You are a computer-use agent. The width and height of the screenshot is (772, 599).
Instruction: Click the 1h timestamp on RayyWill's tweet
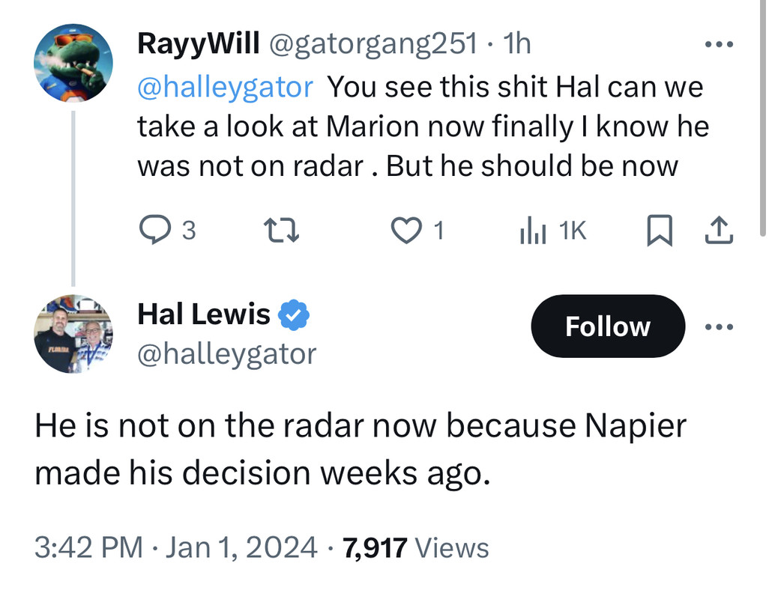point(518,44)
